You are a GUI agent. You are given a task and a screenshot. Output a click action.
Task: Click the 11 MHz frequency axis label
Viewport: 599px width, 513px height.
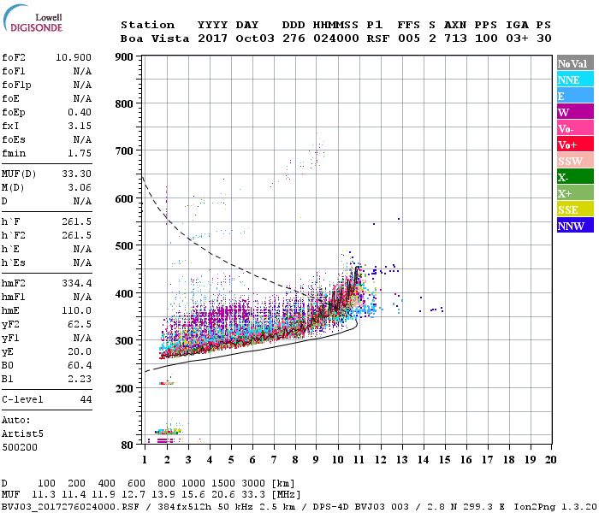[x=359, y=460]
